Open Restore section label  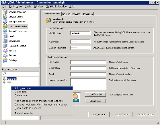tap(12, 55)
